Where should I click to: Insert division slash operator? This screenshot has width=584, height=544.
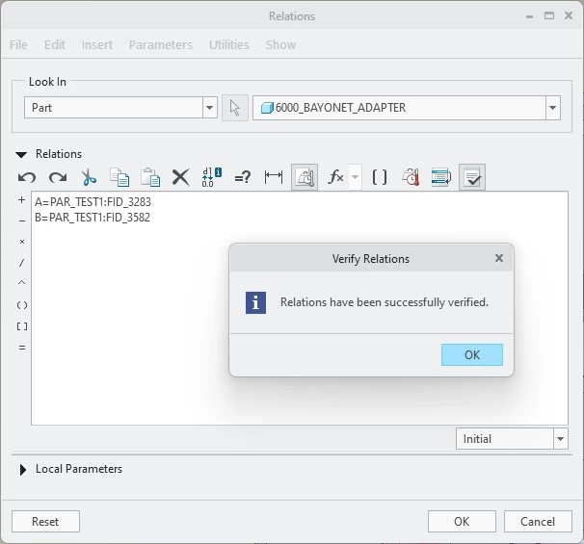21,263
